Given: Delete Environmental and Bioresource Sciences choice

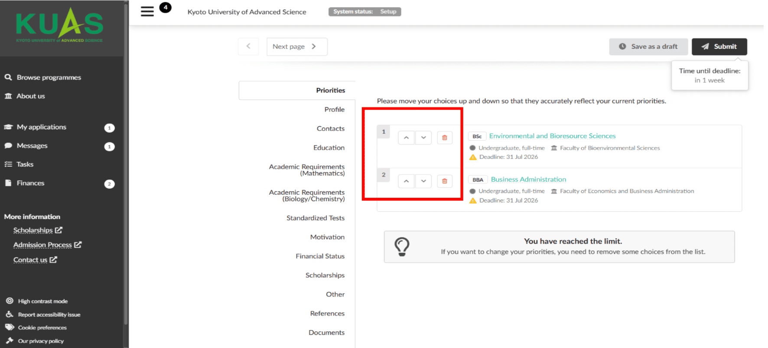Looking at the screenshot, I should [445, 138].
